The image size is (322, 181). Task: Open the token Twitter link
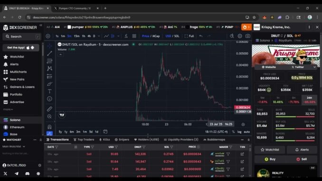(x=298, y=67)
